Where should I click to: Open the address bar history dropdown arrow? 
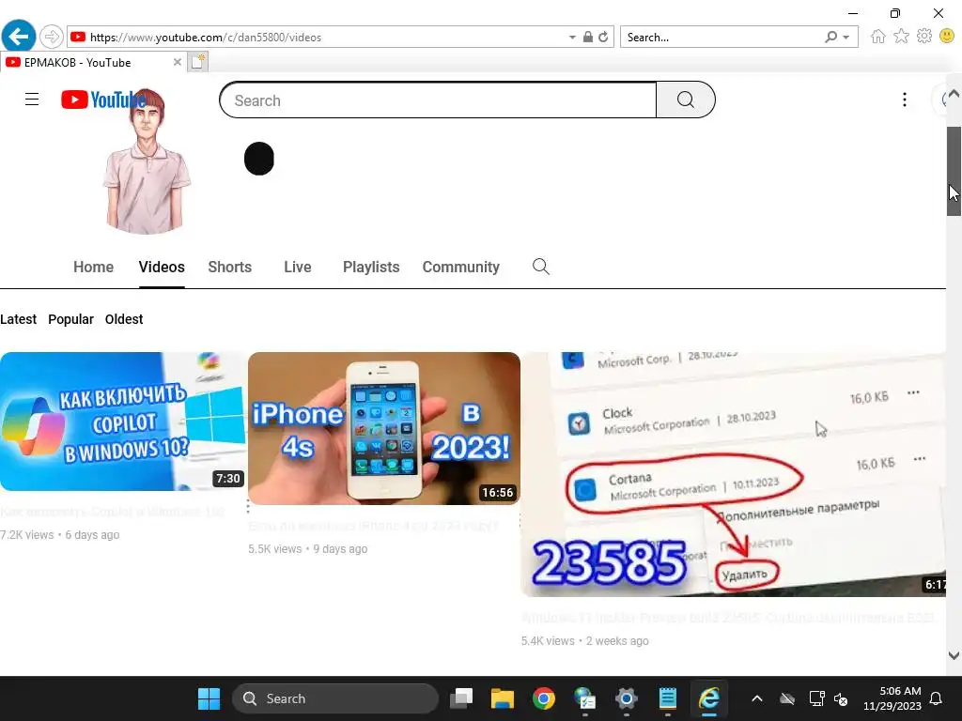[x=572, y=37]
